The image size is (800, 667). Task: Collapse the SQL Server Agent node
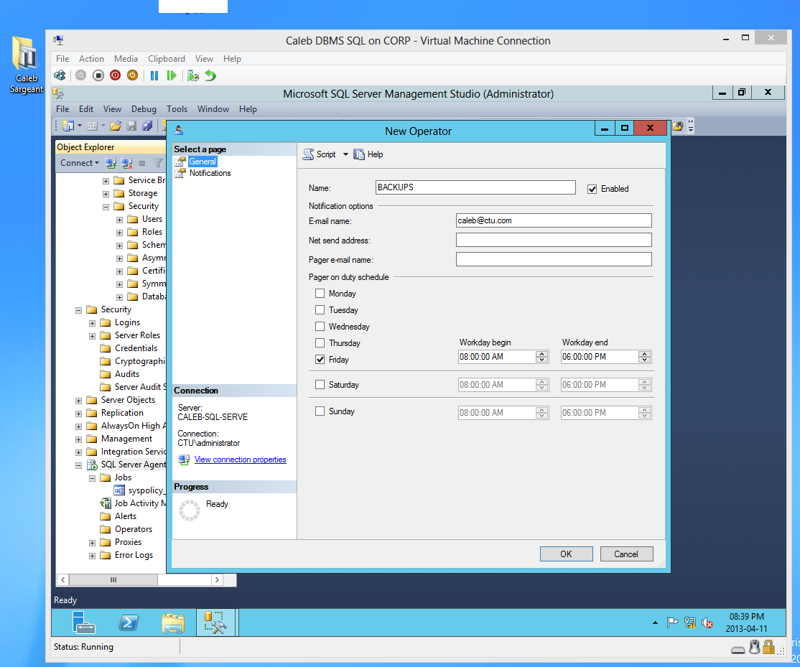tap(78, 465)
